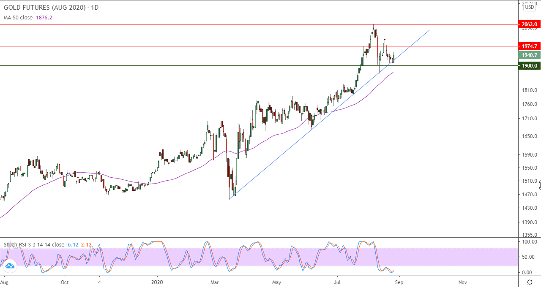Click the blue cloud logo badge

tap(9, 265)
